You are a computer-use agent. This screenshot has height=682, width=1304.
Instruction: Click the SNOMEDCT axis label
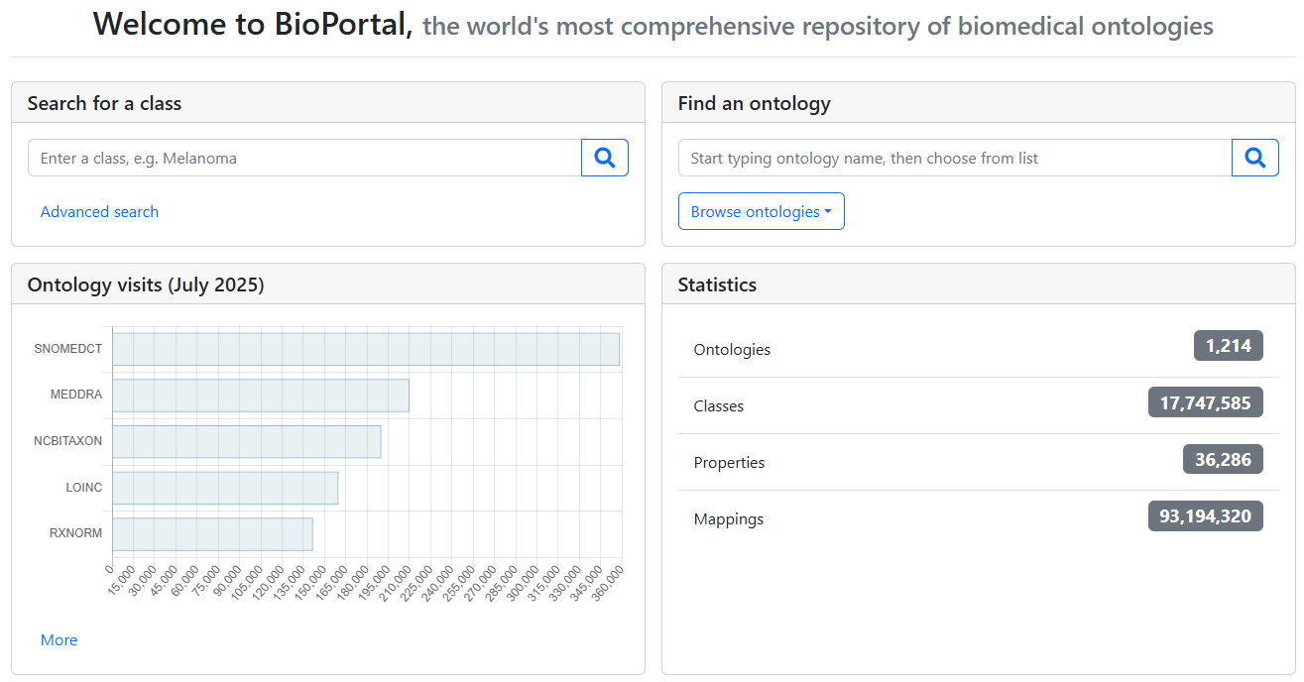[67, 349]
